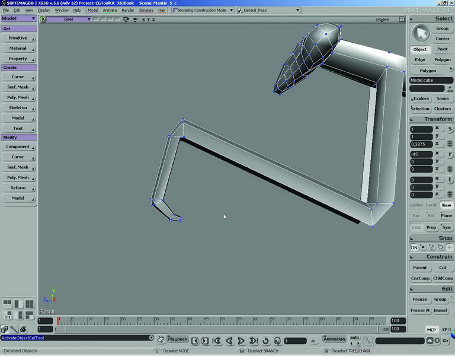Toggle Prop proportional modeling
Viewport: 455px width, 356px height.
[431, 227]
